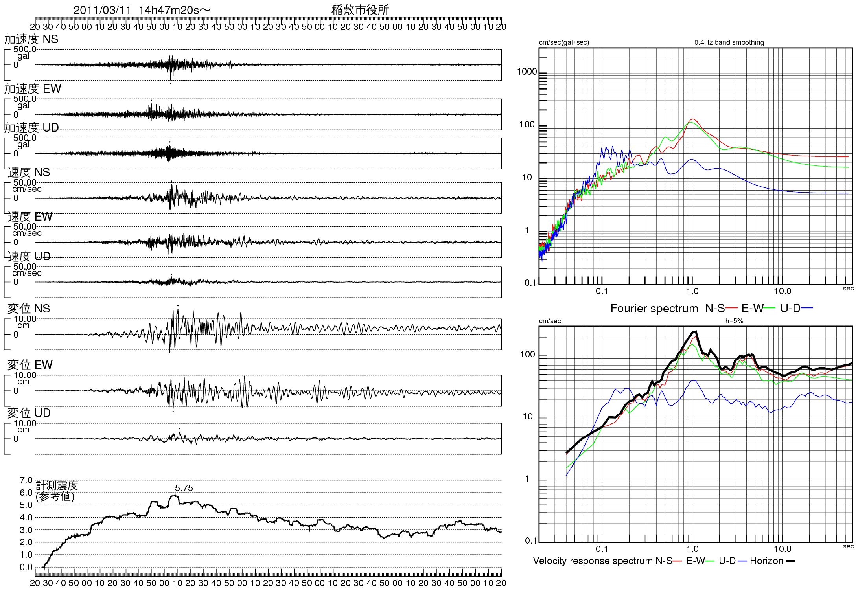858x590 pixels.
Task: Click the blue U-D velocity response legend line
Action: click(742, 561)
